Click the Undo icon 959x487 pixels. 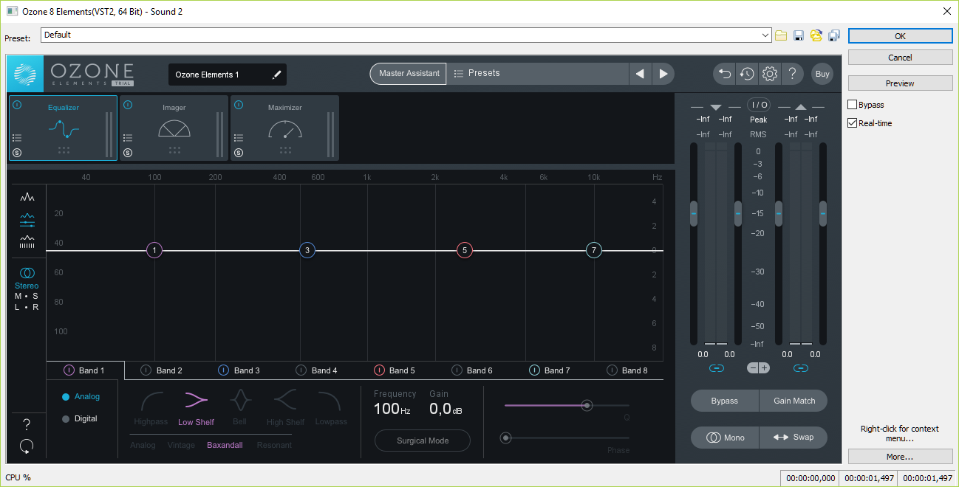tap(725, 74)
